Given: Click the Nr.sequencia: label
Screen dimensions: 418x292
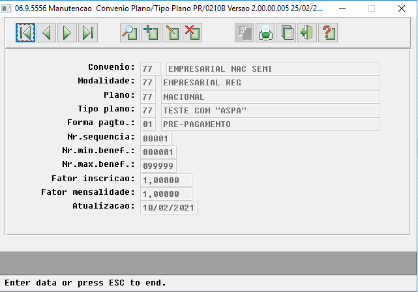Looking at the screenshot, I should [101, 137].
